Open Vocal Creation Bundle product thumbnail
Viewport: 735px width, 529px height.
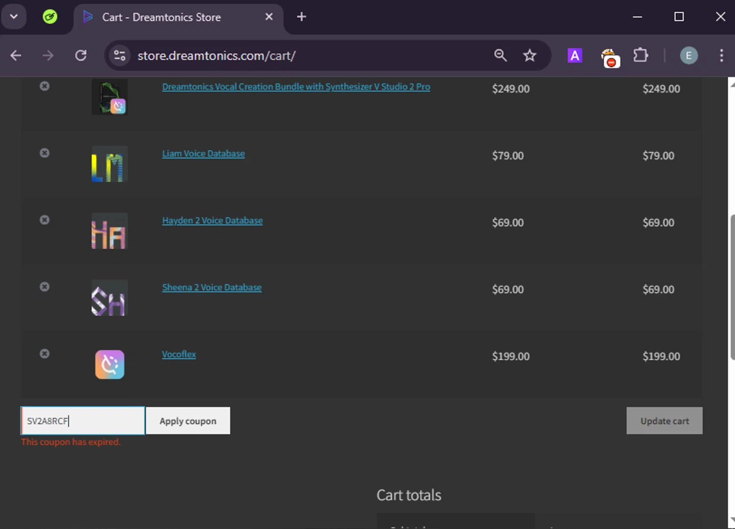110,97
